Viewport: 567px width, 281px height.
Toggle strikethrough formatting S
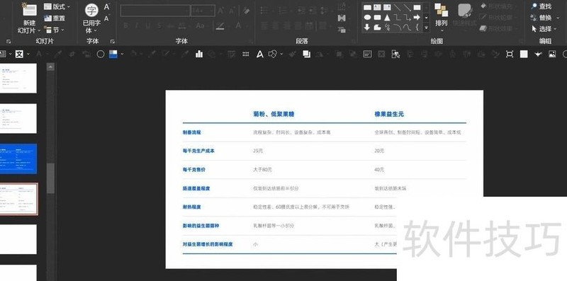159,25
